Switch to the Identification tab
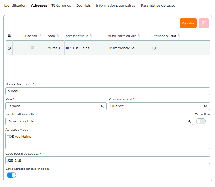Viewport: 215px width, 187px height. point(15,5)
